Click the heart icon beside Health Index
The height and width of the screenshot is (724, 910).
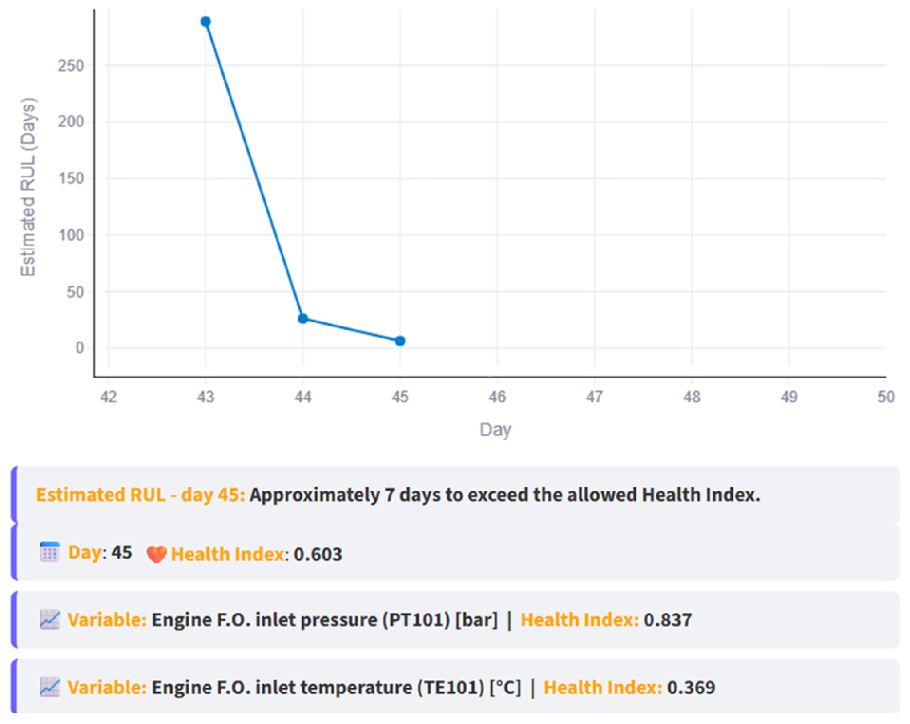coord(156,554)
